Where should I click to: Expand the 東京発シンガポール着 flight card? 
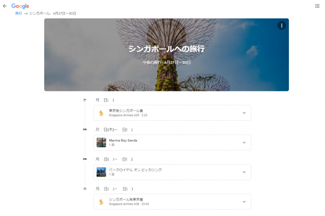click(244, 113)
